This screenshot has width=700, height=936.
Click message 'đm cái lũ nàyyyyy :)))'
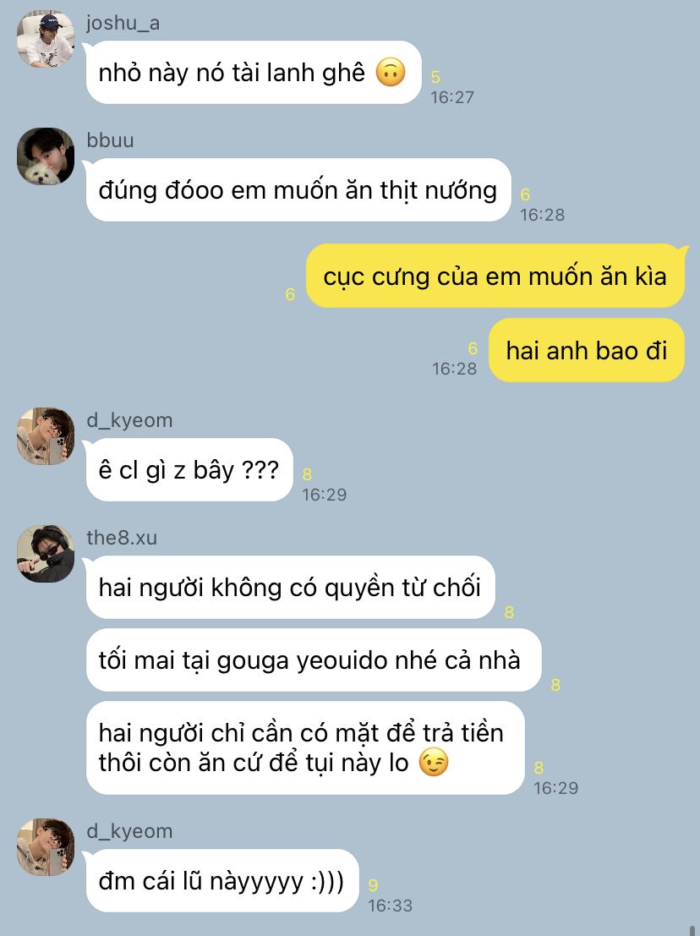pyautogui.click(x=222, y=880)
